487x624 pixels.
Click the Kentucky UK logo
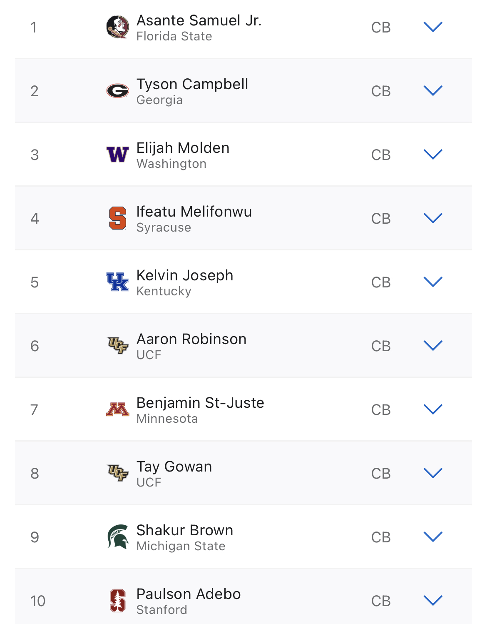click(117, 282)
